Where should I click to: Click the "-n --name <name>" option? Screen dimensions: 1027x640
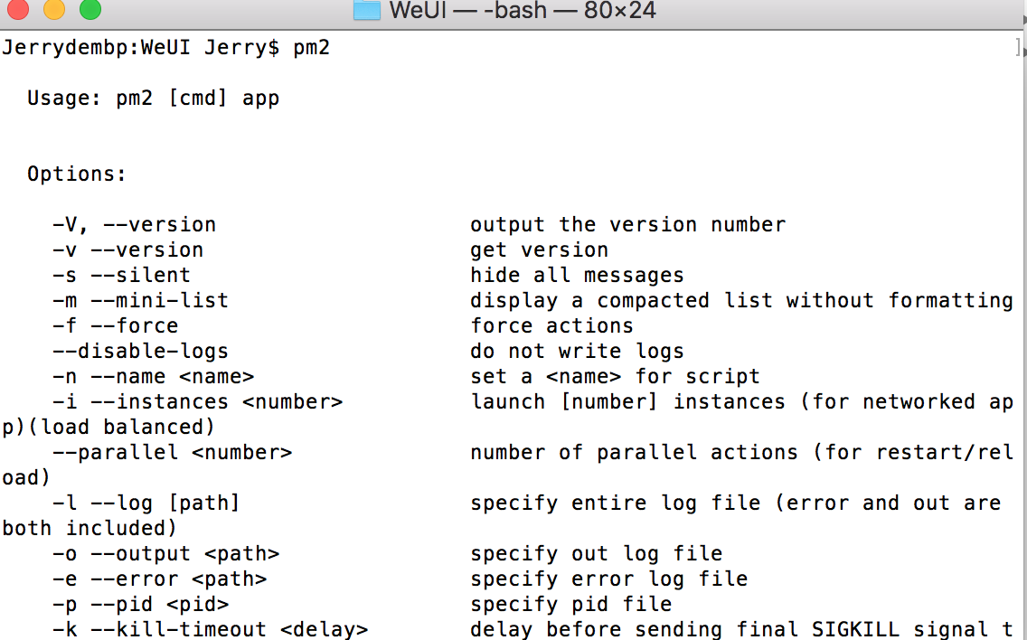click(153, 377)
